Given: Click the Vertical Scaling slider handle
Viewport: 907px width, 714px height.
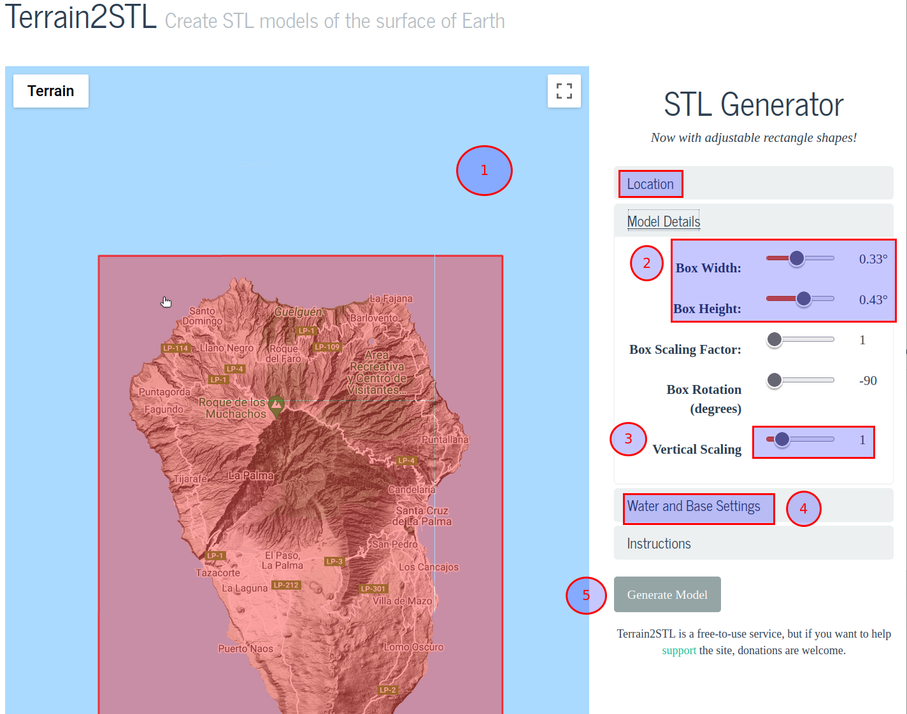Looking at the screenshot, I should coord(782,439).
